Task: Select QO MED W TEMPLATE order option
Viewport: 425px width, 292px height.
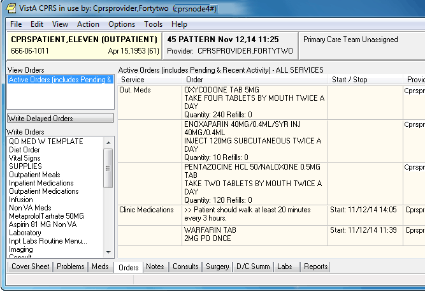Action: click(x=46, y=142)
